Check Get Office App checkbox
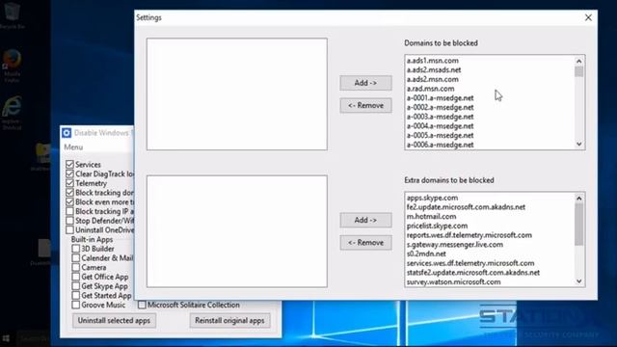Image resolution: width=617 pixels, height=347 pixels. (x=75, y=277)
